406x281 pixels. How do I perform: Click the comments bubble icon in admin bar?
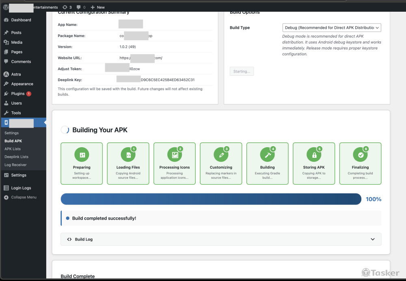pyautogui.click(x=79, y=7)
